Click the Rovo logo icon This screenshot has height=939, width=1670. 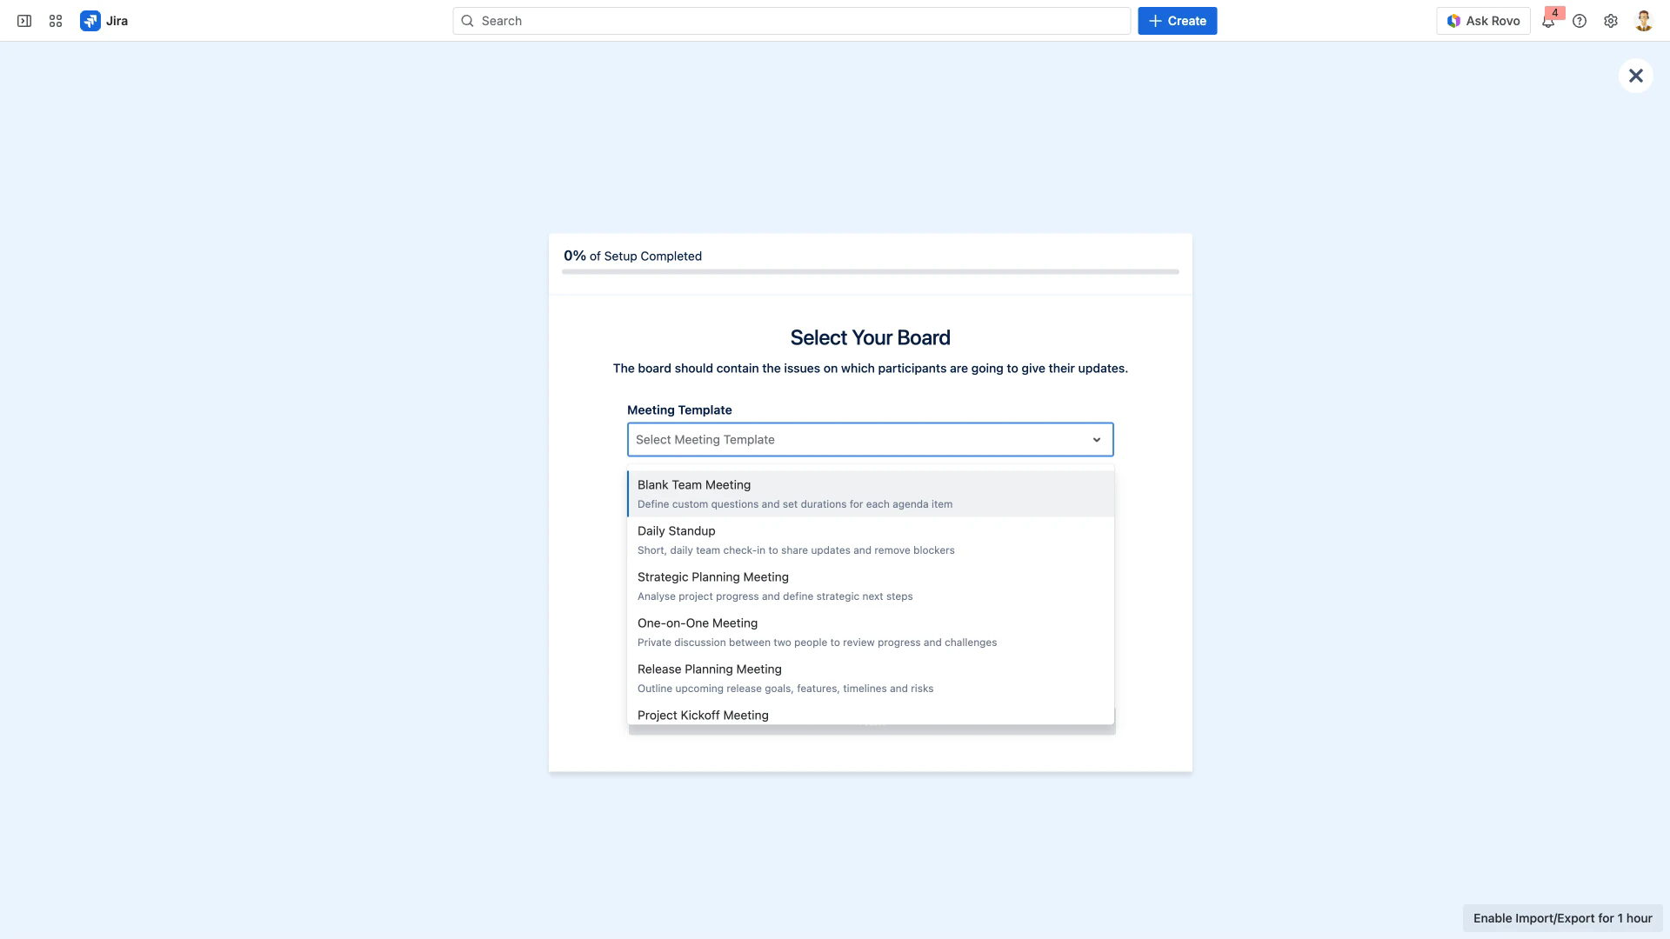(1452, 20)
